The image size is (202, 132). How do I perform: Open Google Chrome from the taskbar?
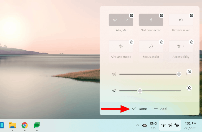25,125
